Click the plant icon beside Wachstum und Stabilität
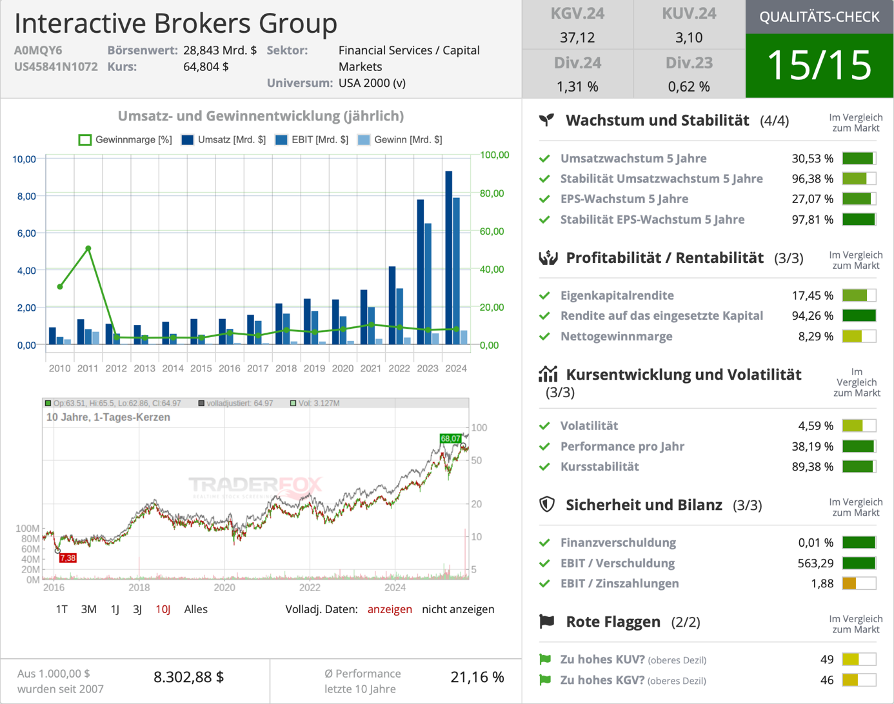Image resolution: width=894 pixels, height=704 pixels. (x=546, y=120)
